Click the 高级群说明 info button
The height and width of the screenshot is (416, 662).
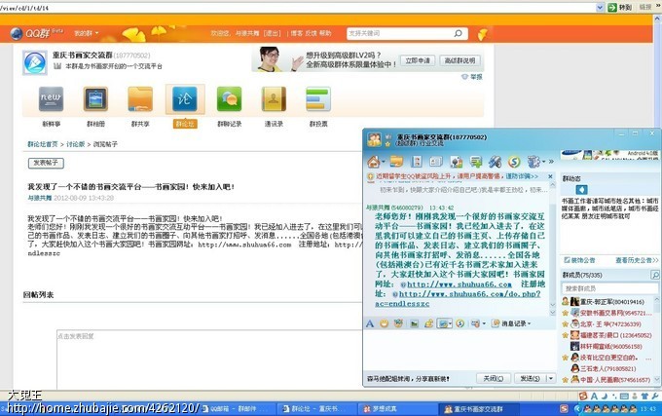click(460, 60)
